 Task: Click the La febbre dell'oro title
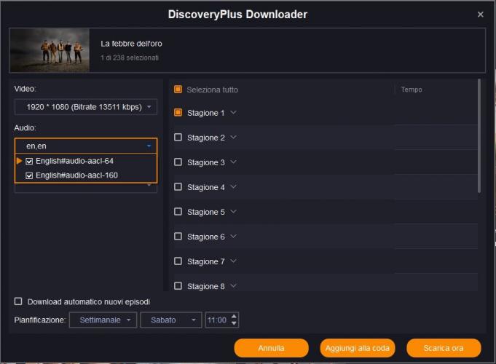[x=131, y=44]
